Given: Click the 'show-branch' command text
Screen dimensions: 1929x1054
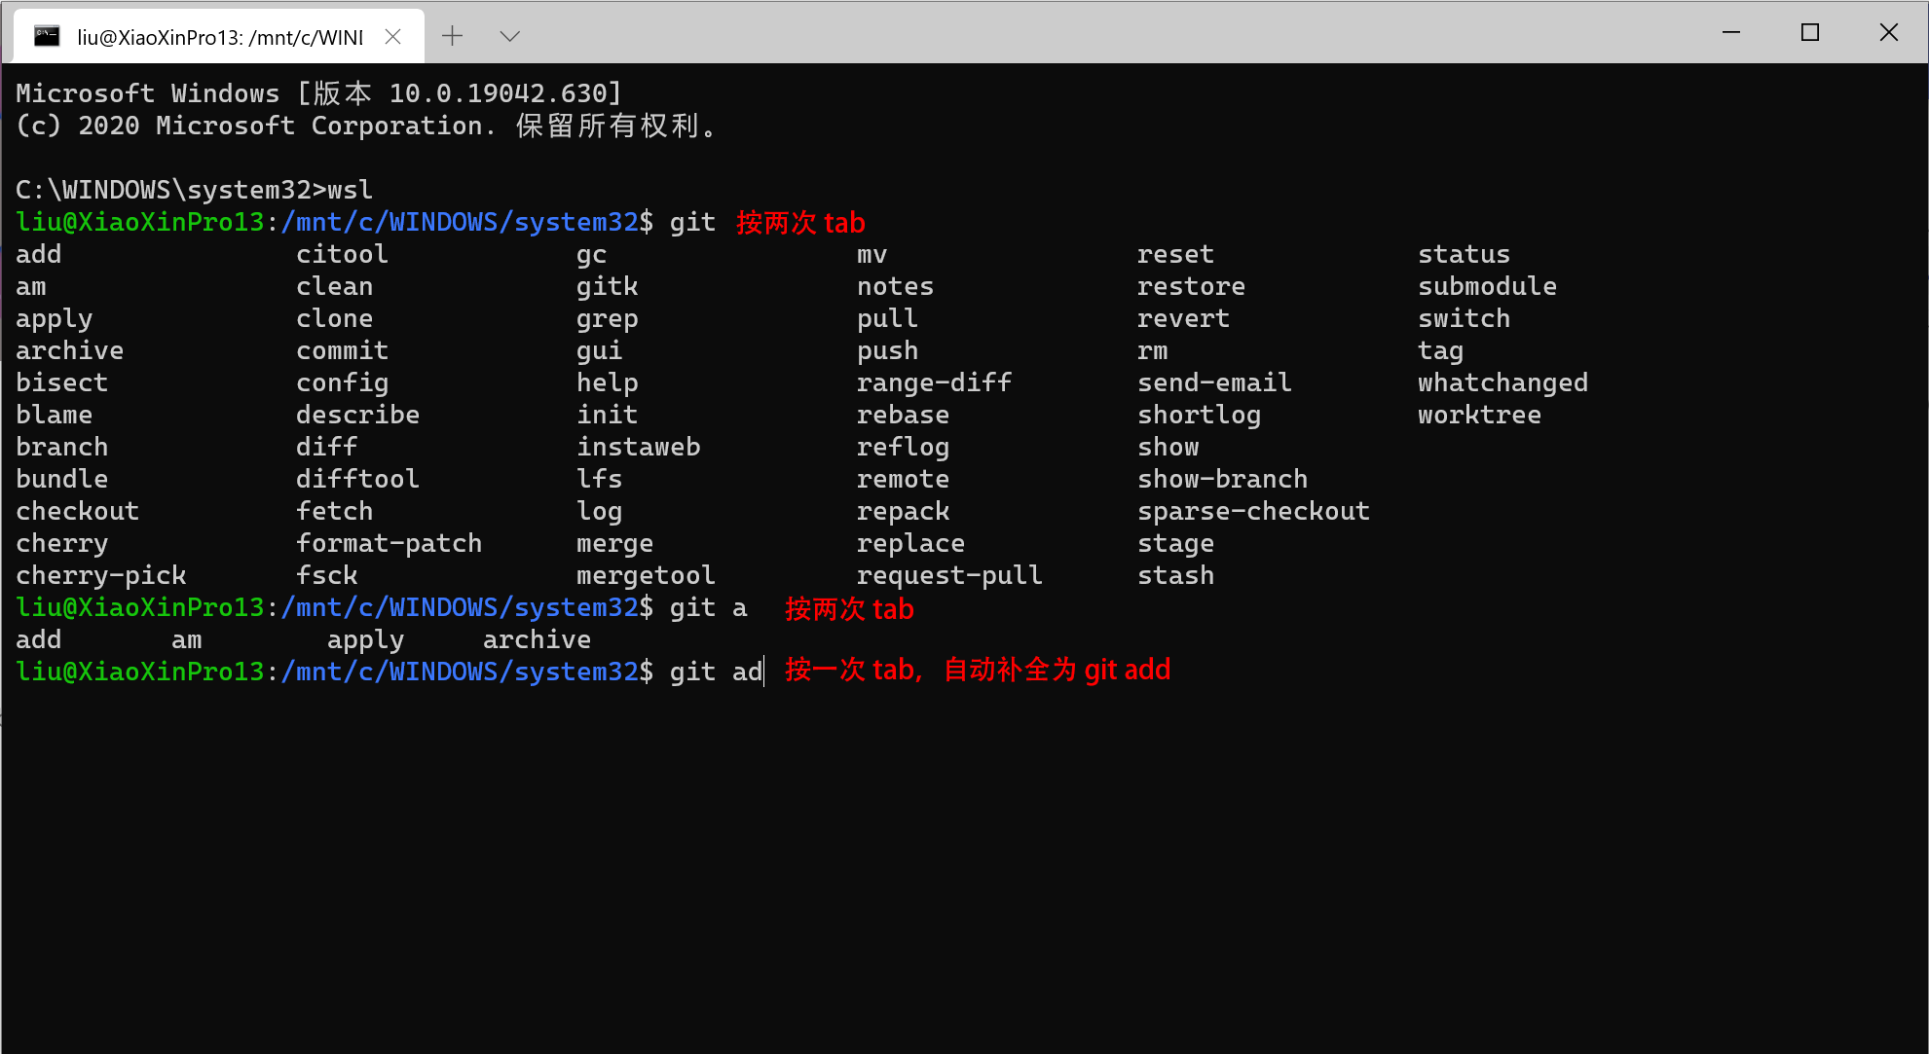Looking at the screenshot, I should click(1223, 479).
